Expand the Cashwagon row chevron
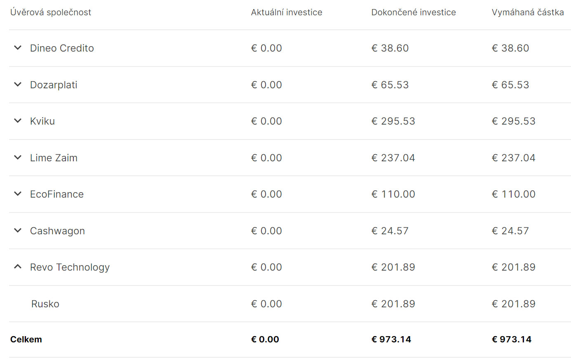The height and width of the screenshot is (363, 571). (x=18, y=231)
